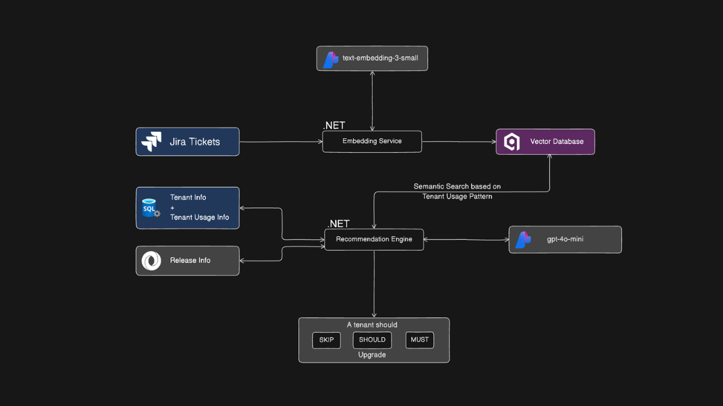Select the Tenant Info + Tenant Usage Info node
Viewport: 723px width, 406px height.
point(188,208)
